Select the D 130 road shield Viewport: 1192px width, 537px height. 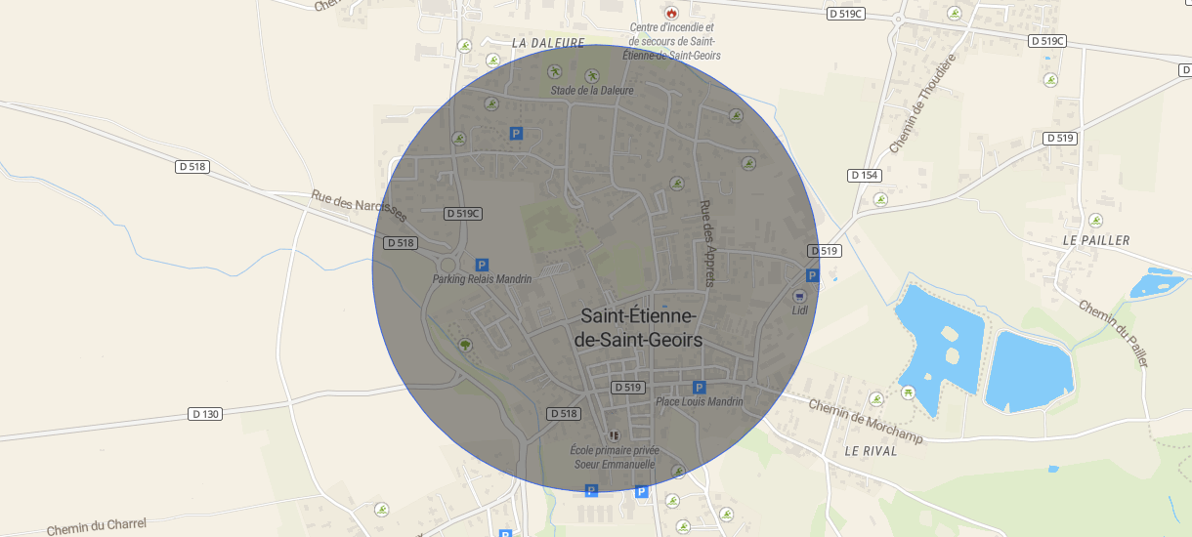tap(205, 414)
